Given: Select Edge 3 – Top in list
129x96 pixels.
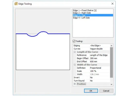Looking at the screenshot, I should [x=93, y=15].
